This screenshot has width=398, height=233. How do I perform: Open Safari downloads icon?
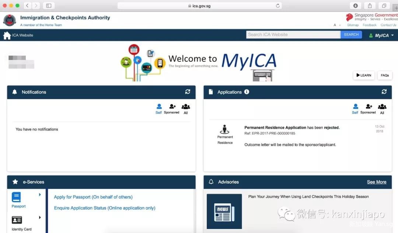click(x=356, y=6)
